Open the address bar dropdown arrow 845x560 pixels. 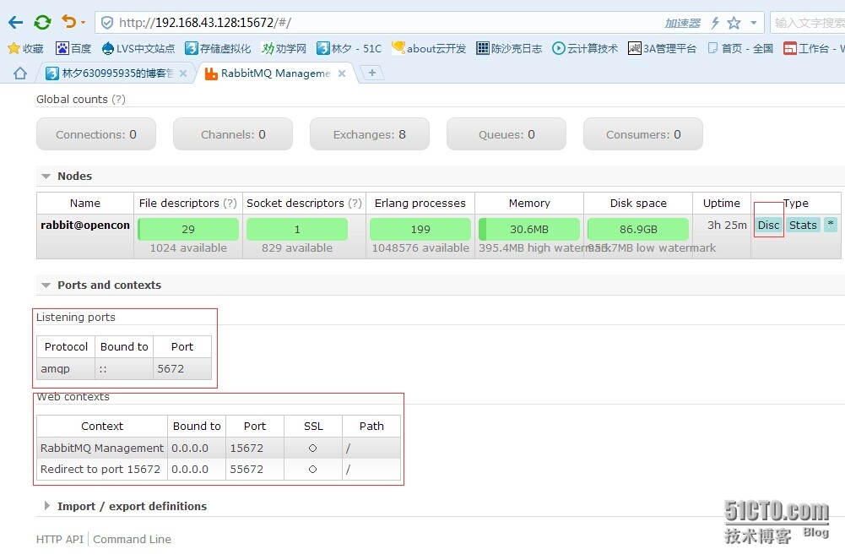(753, 23)
